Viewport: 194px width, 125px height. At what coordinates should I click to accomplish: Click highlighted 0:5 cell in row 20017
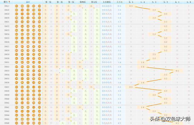131,6
